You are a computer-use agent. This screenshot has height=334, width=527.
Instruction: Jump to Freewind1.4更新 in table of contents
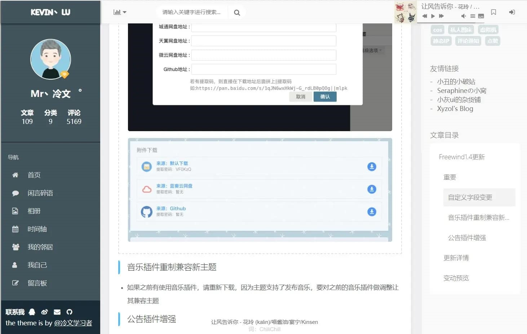[x=462, y=157]
